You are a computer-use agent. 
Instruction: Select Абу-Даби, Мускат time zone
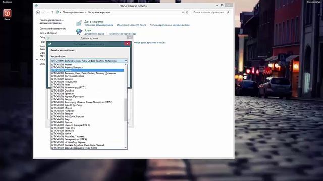pos(87,116)
